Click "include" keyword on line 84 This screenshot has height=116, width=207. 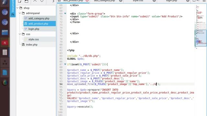click(x=72, y=56)
